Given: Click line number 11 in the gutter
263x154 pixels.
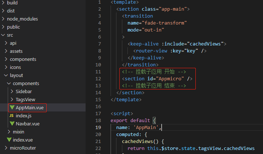Looking at the screenshot, I should tap(98, 71).
